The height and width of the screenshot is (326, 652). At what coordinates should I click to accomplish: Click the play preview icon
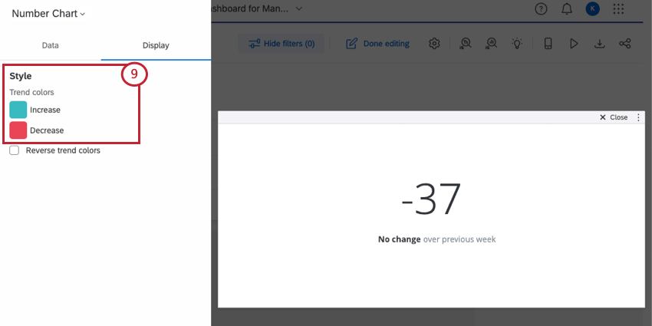pyautogui.click(x=574, y=43)
